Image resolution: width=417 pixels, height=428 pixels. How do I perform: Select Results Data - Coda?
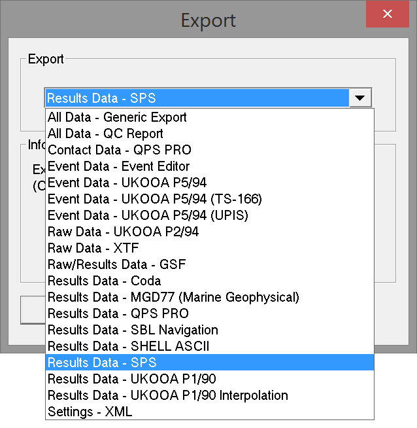click(105, 281)
